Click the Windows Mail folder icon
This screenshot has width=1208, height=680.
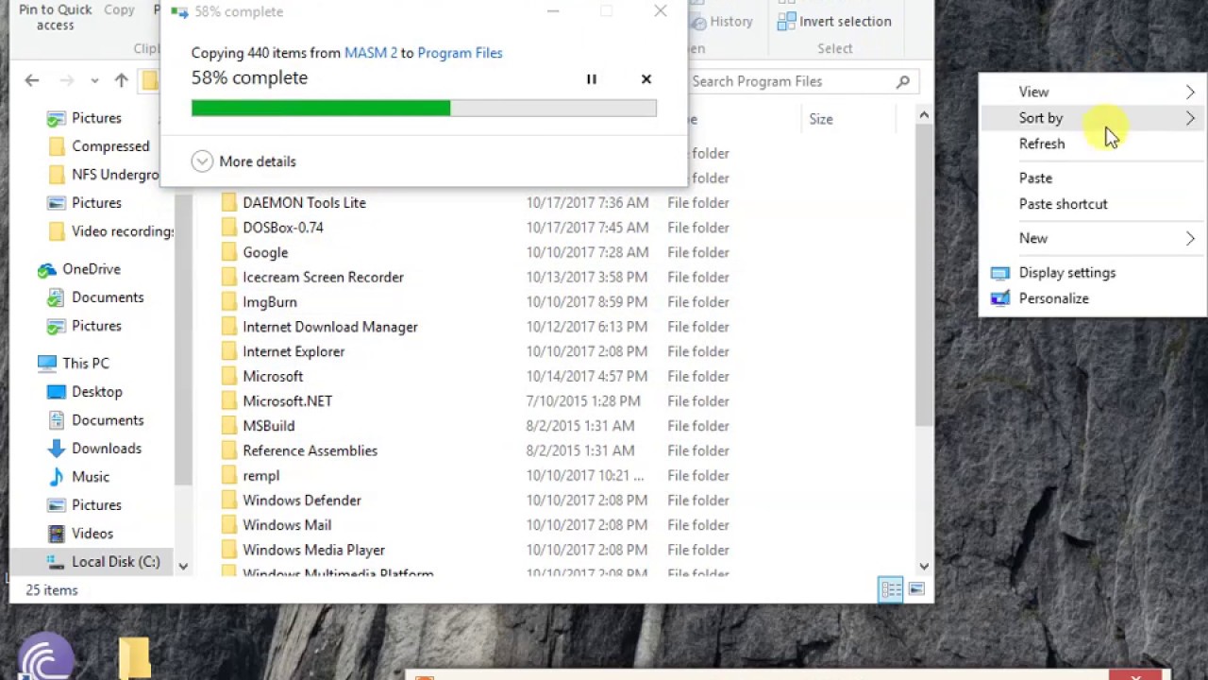[228, 525]
